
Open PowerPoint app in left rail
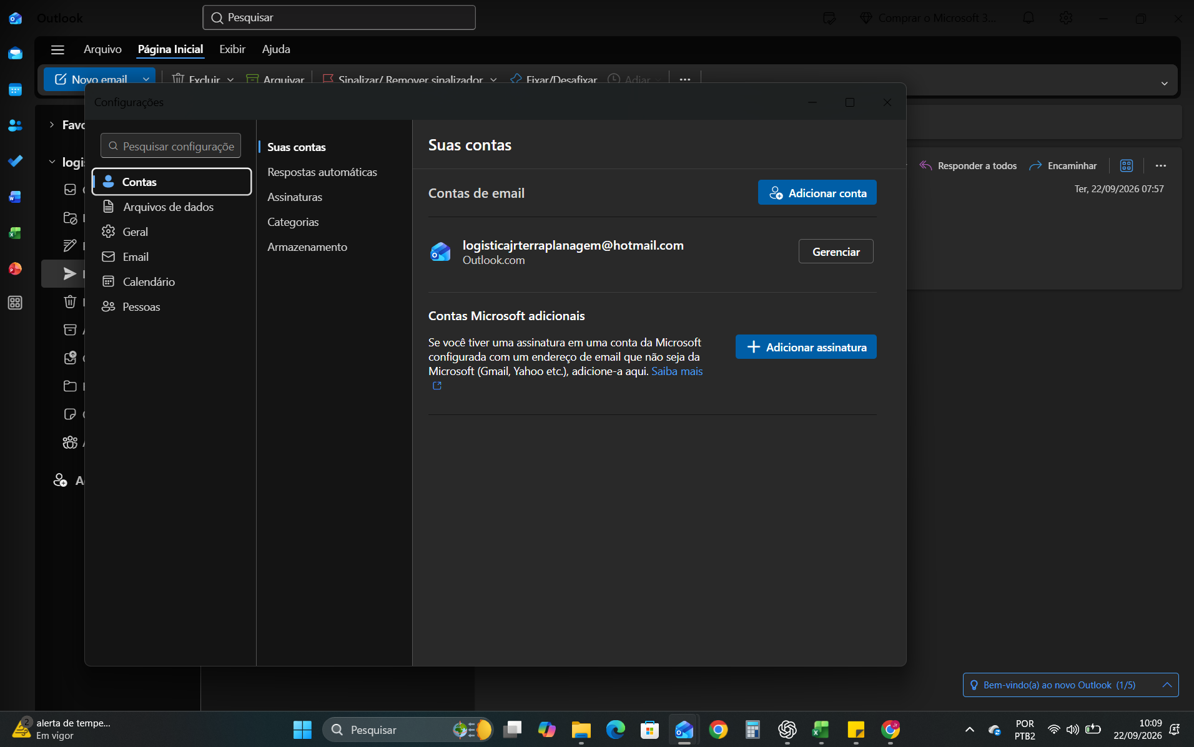coord(15,268)
